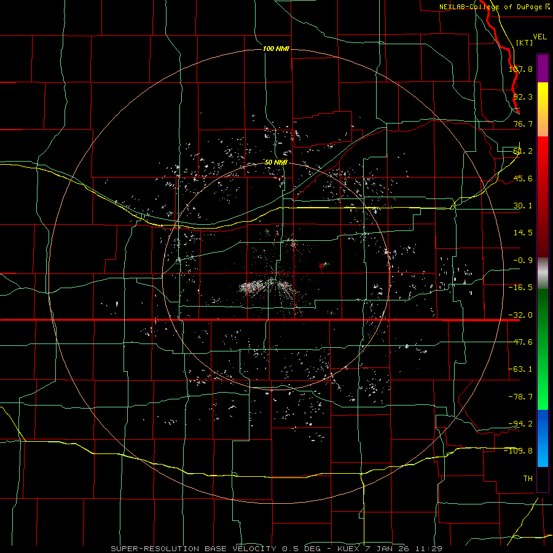Click the blue segment of the color bar
The image size is (553, 553).
[x=543, y=438]
